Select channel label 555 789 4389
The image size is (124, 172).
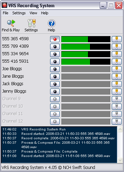[x=15, y=46]
